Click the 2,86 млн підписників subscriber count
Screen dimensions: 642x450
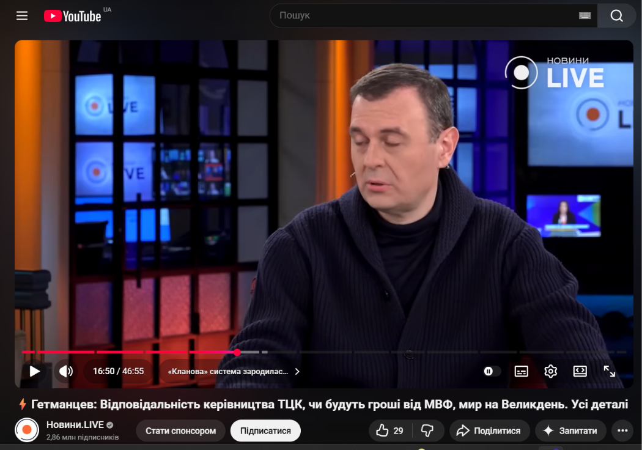pyautogui.click(x=83, y=437)
